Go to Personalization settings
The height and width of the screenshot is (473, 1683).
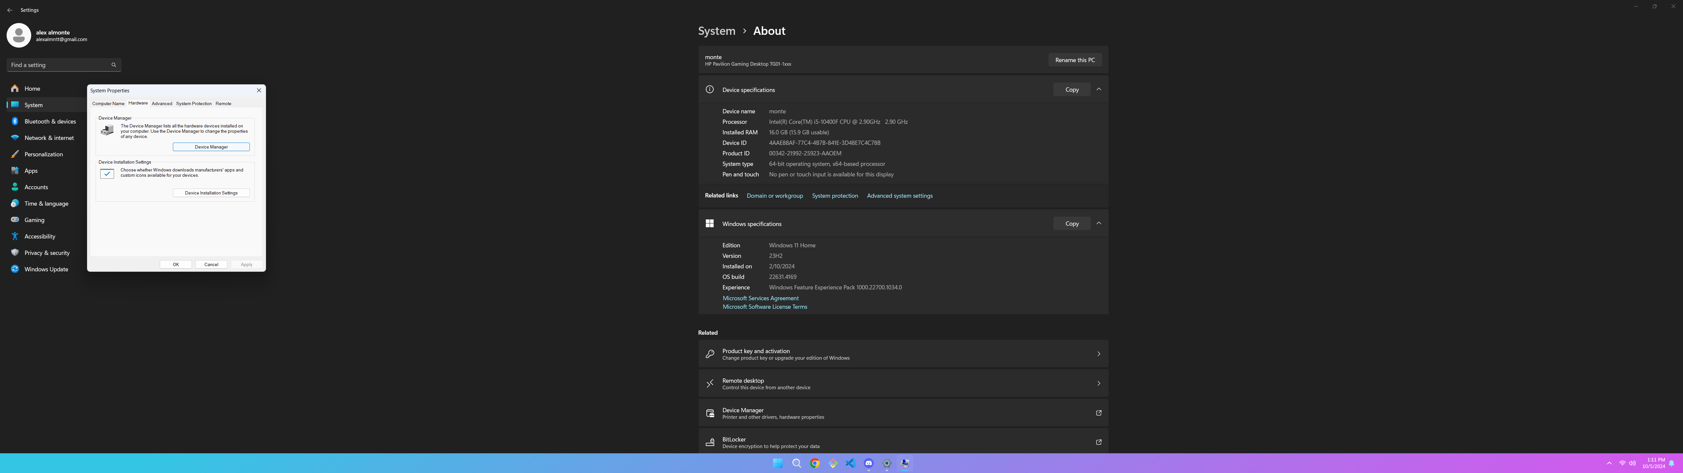(43, 154)
